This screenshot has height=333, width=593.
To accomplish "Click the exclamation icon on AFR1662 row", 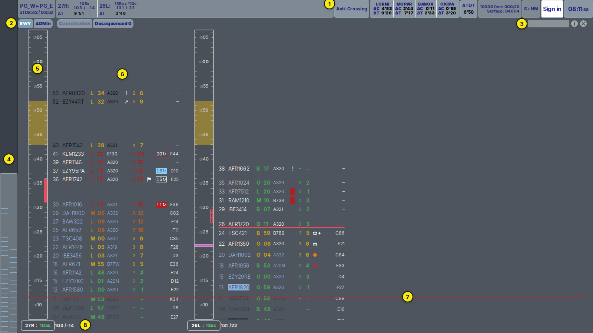I will coord(293,169).
